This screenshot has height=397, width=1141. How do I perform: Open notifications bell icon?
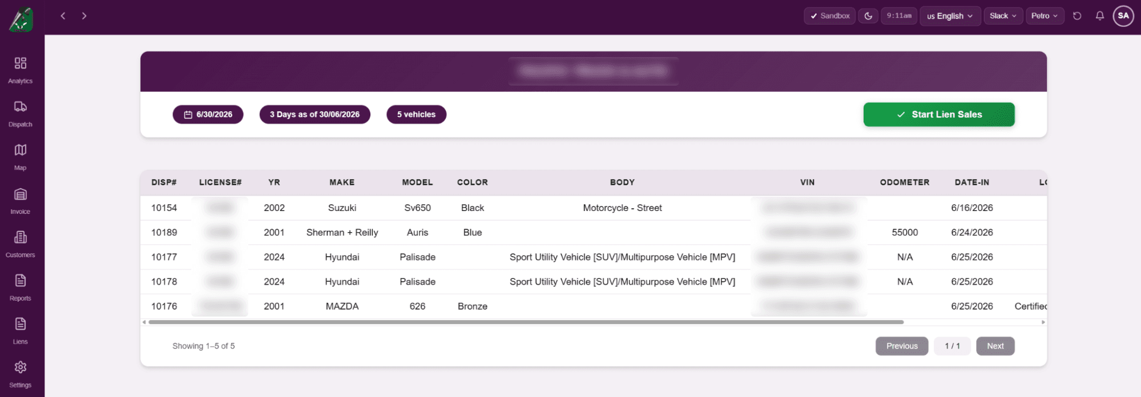coord(1100,16)
